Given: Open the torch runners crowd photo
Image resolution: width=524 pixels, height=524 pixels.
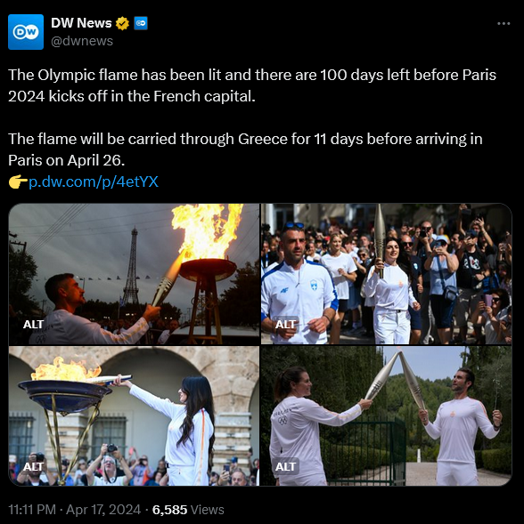Looking at the screenshot, I should click(387, 274).
